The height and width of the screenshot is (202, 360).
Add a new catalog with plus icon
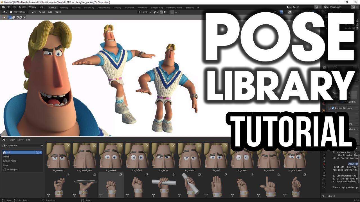[40, 152]
